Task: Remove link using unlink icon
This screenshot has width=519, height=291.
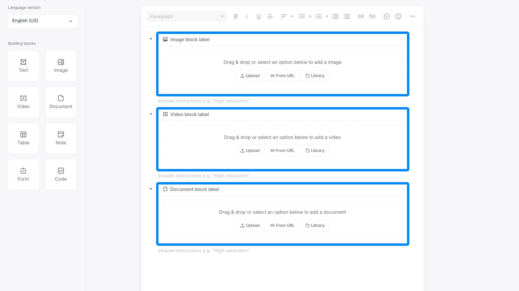Action: pyautogui.click(x=372, y=16)
